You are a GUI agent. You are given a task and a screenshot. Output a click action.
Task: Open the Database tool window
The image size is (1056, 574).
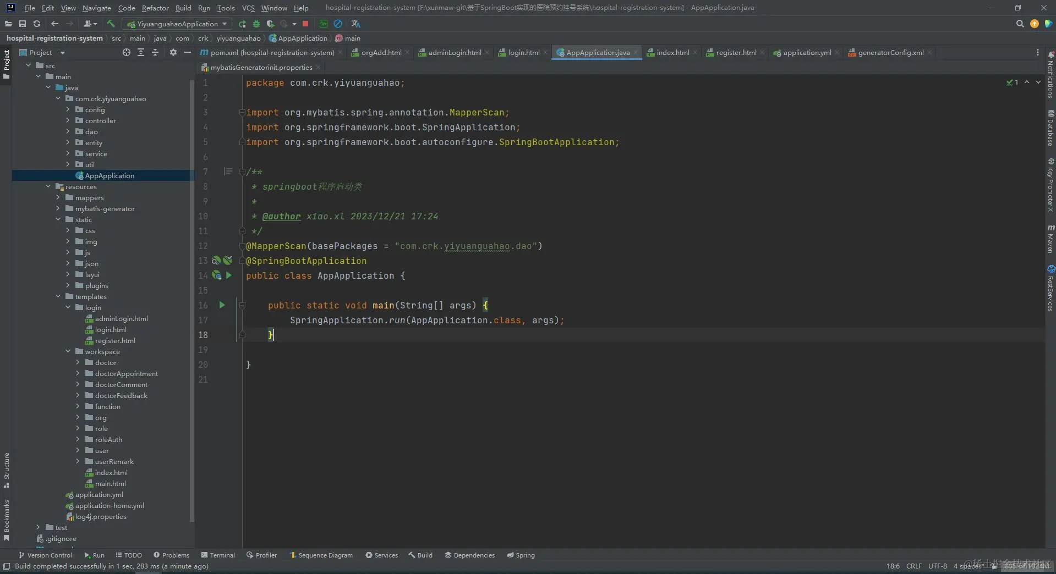pos(1050,128)
